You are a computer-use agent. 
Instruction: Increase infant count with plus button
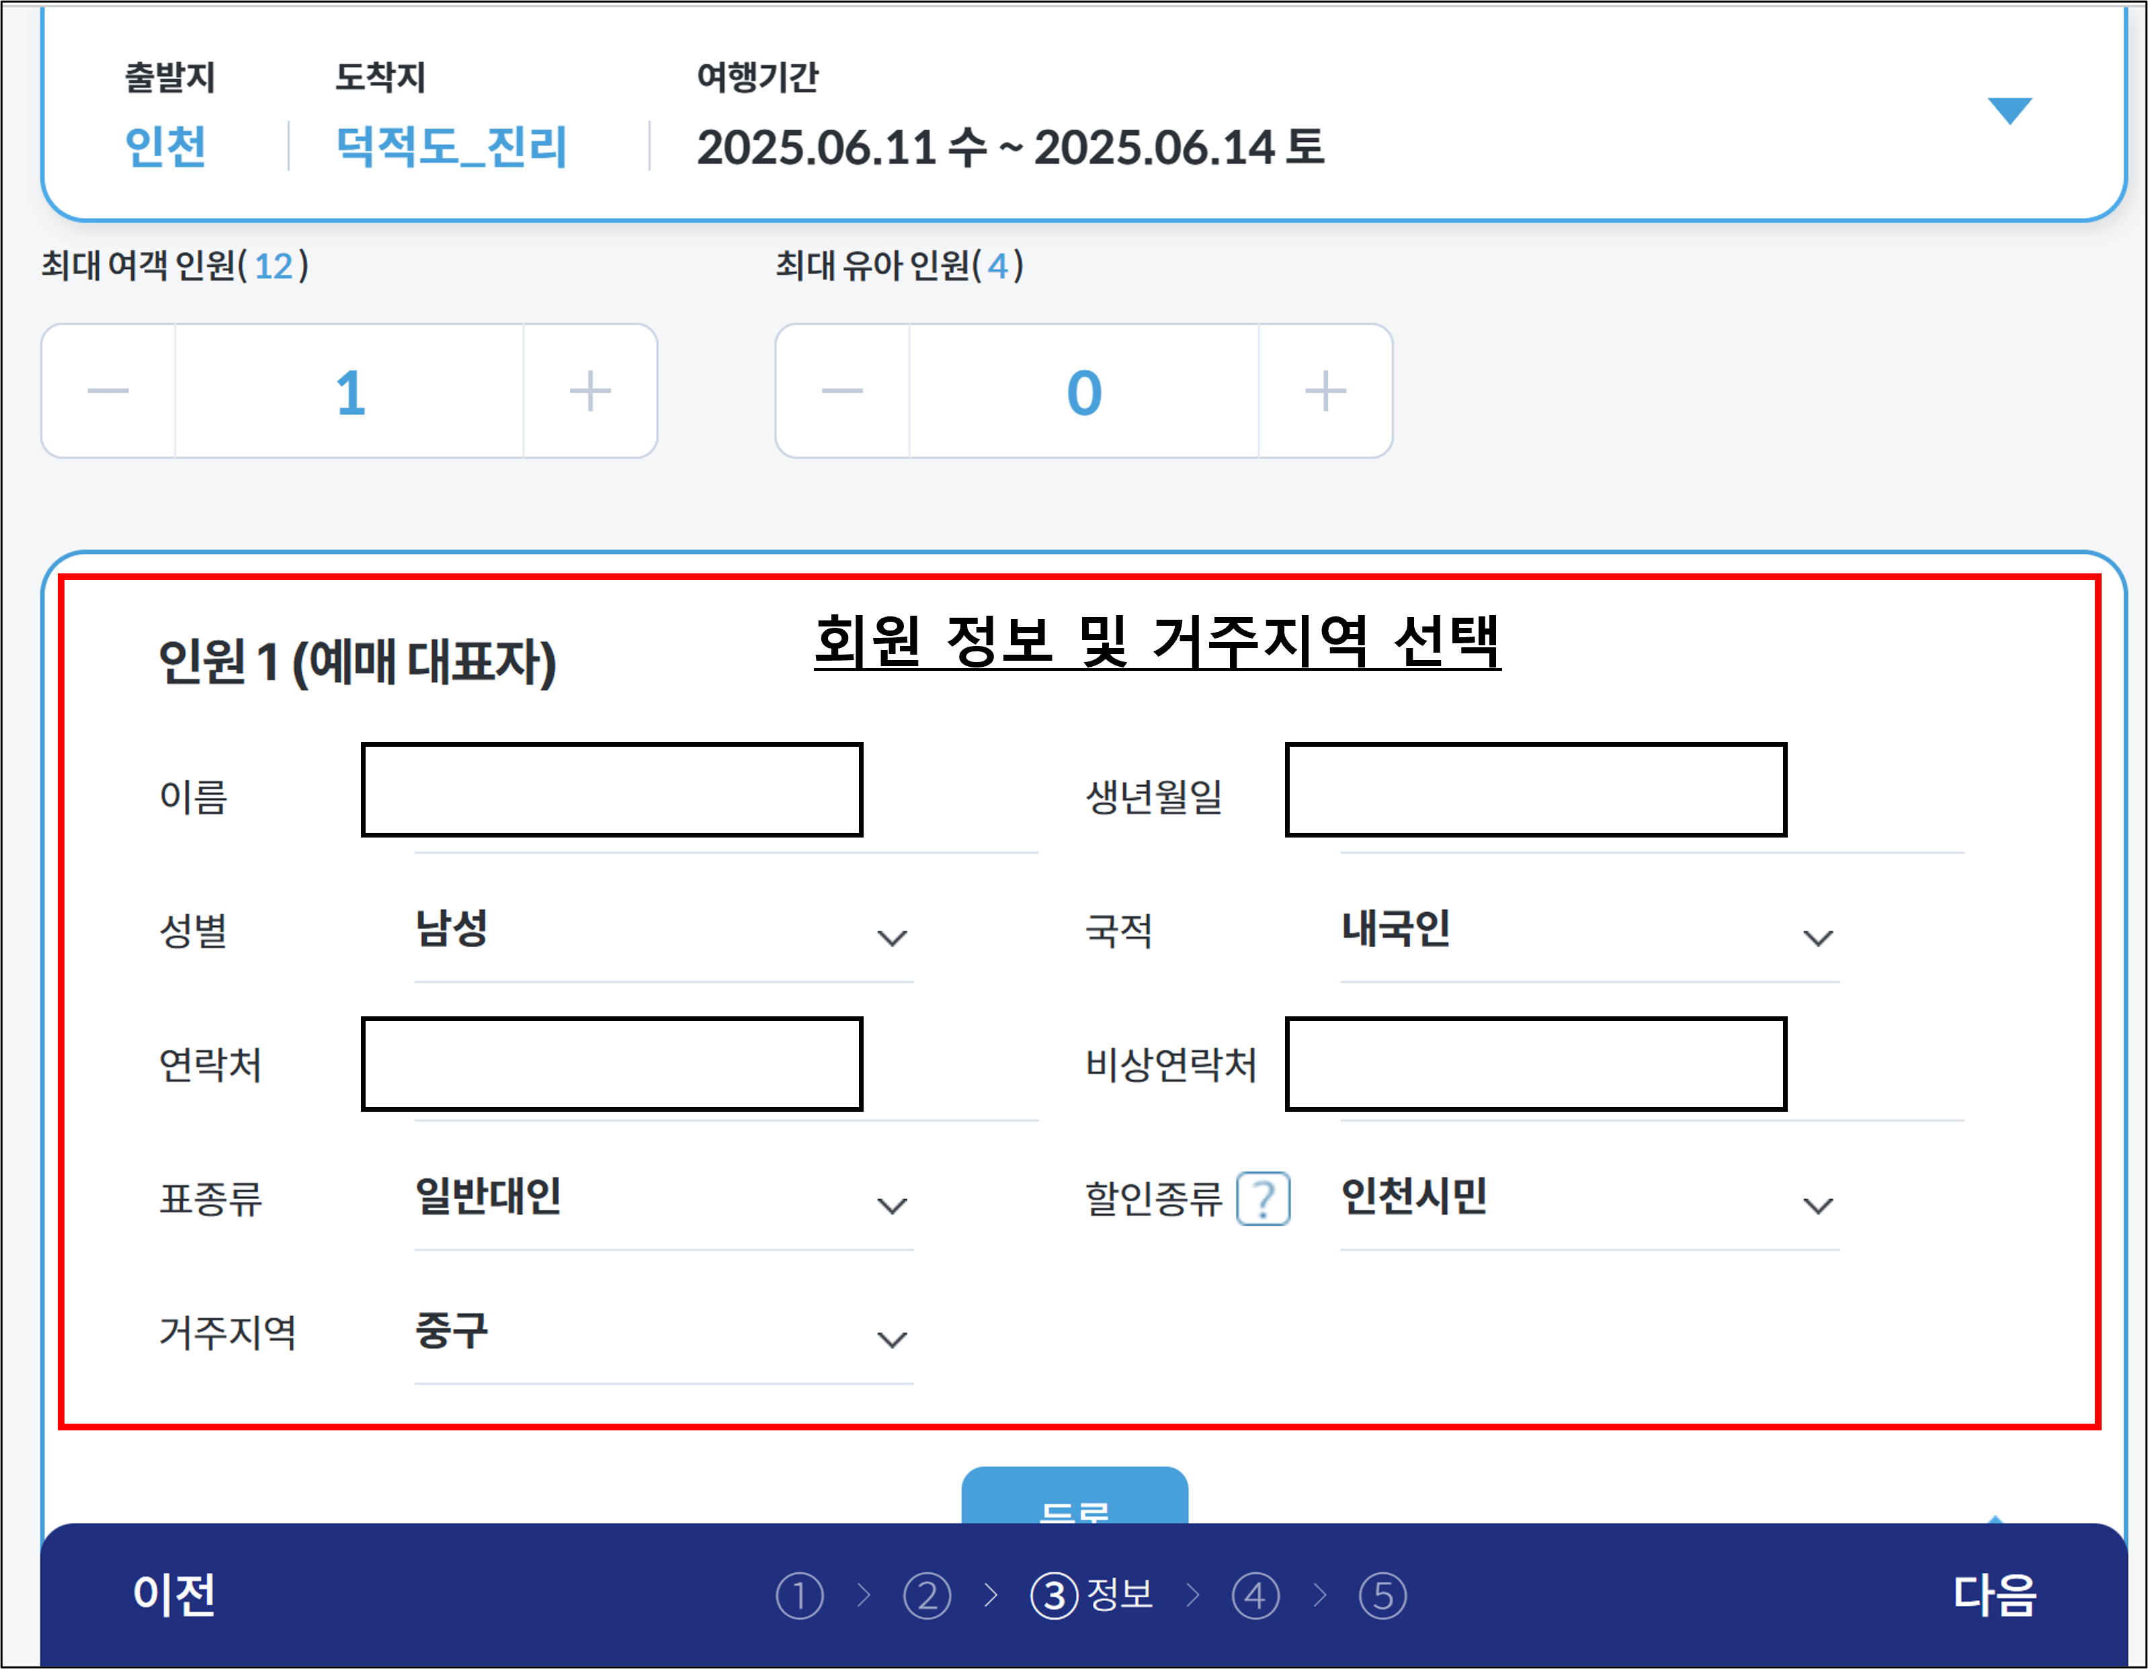pos(1325,391)
